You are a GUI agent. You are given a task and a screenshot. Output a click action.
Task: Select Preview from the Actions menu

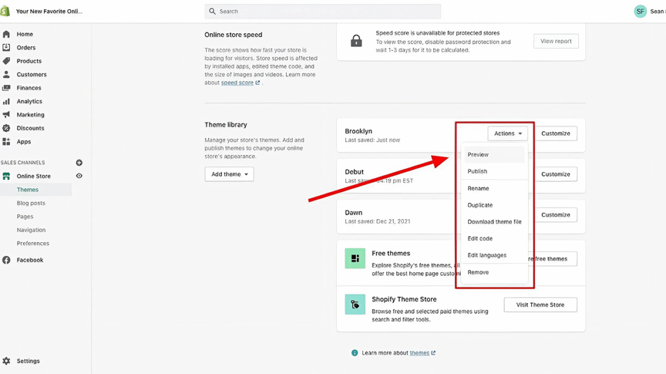(x=493, y=155)
